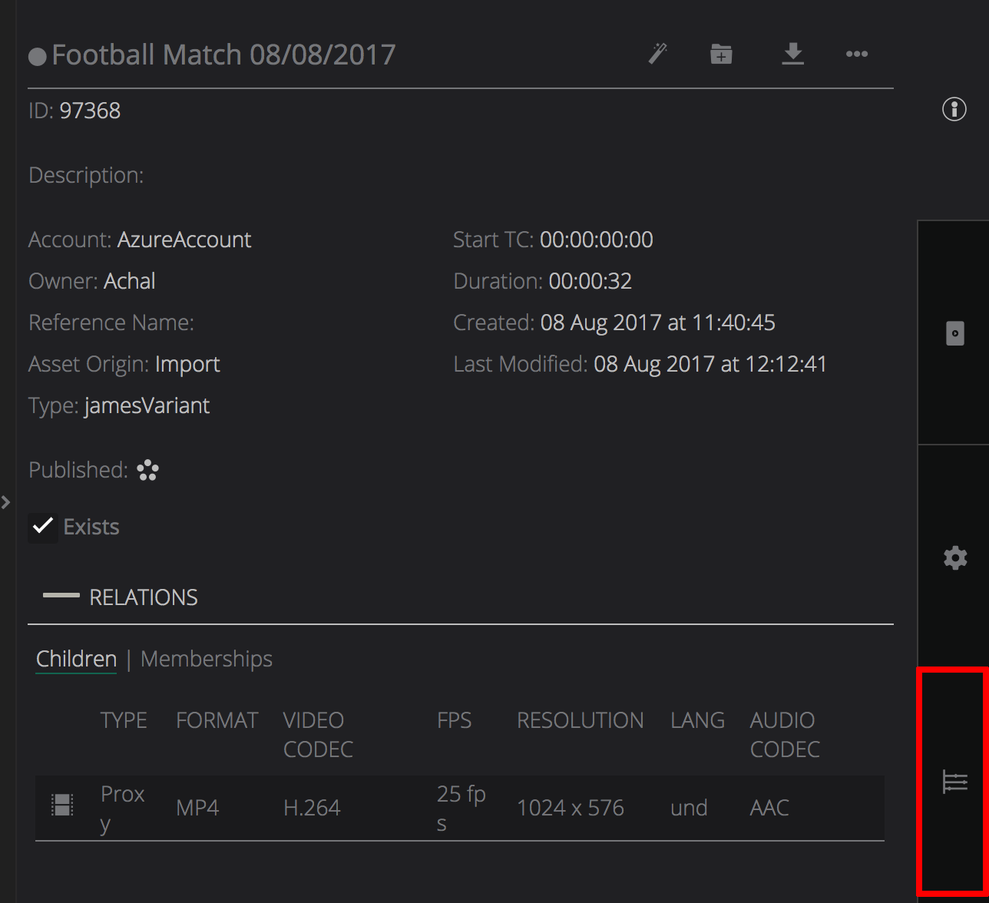
Task: Click the Published status indicator
Action: (147, 469)
